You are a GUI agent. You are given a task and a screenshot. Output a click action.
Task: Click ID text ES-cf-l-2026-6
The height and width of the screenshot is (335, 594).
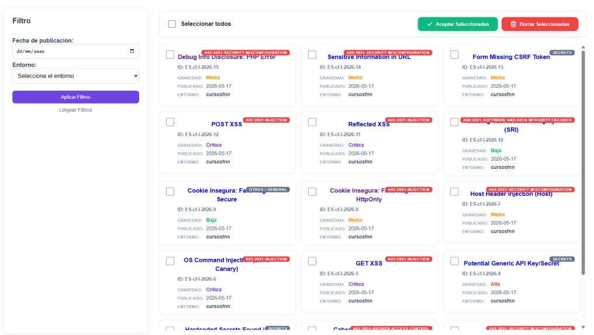[x=196, y=279]
